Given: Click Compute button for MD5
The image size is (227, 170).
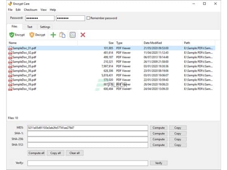Looking at the screenshot, I should [158, 128].
